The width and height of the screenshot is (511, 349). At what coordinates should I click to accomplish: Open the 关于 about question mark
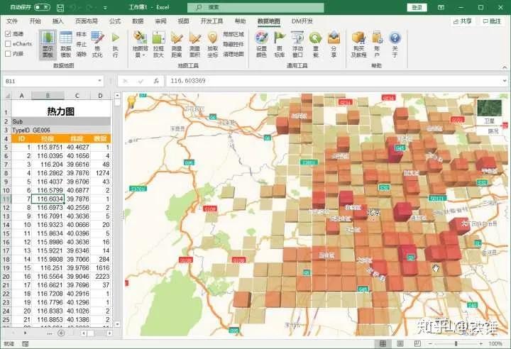click(395, 45)
